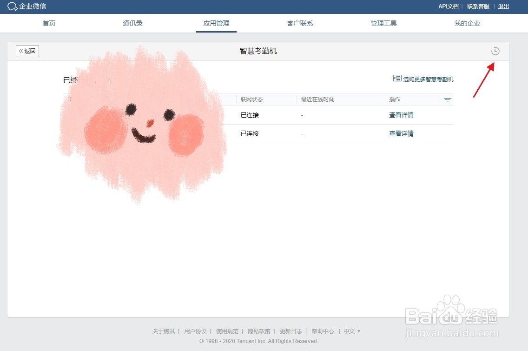Click the device icon beside 选购更多智慧考勤机
Screen dimensions: 528x351
(x=396, y=79)
